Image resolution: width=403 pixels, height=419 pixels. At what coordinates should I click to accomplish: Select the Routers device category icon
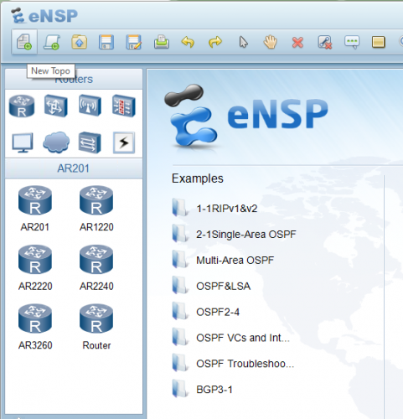[22, 106]
